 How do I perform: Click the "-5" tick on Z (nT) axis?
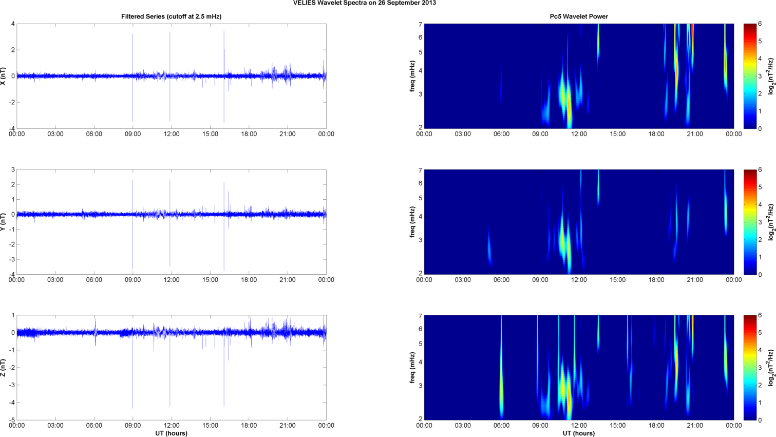pyautogui.click(x=12, y=420)
